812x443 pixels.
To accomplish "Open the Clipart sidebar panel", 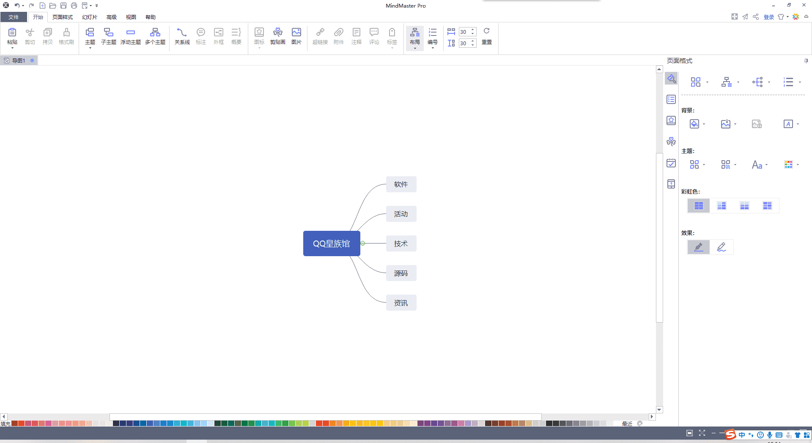I will click(x=671, y=142).
